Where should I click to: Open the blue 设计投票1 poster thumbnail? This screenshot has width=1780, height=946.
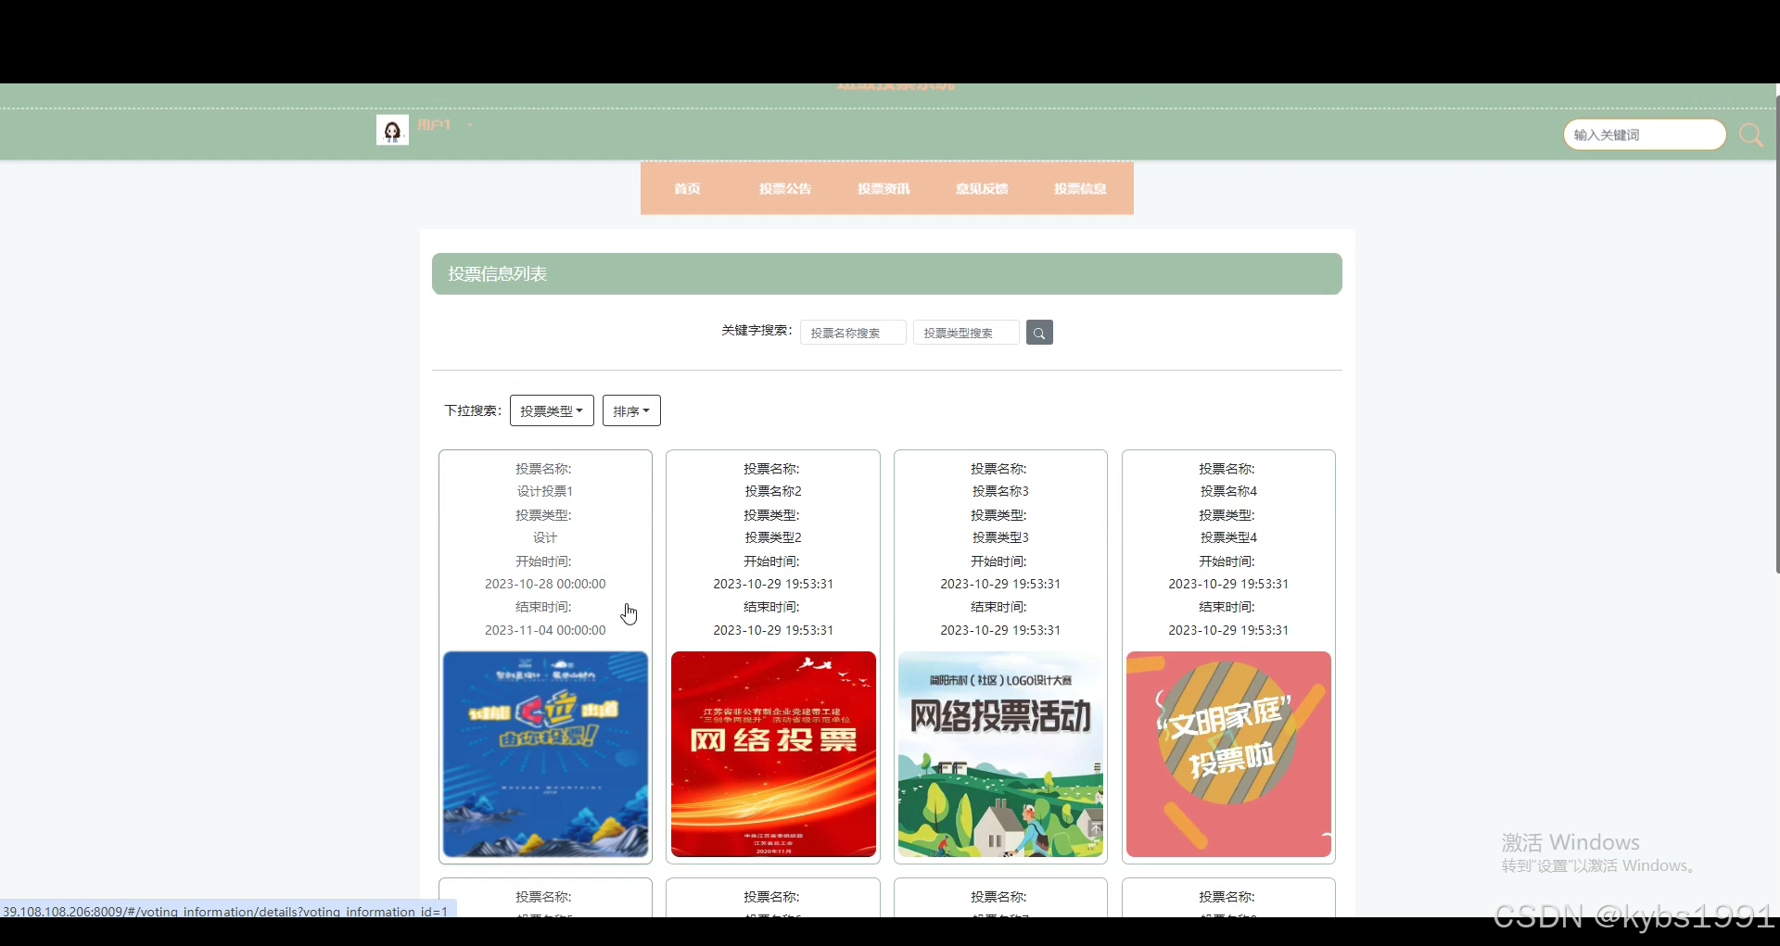click(545, 754)
